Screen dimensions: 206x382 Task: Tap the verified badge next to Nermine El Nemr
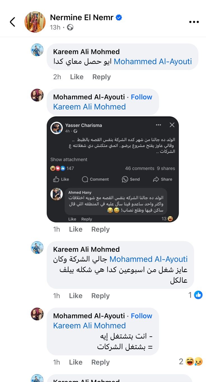[119, 18]
